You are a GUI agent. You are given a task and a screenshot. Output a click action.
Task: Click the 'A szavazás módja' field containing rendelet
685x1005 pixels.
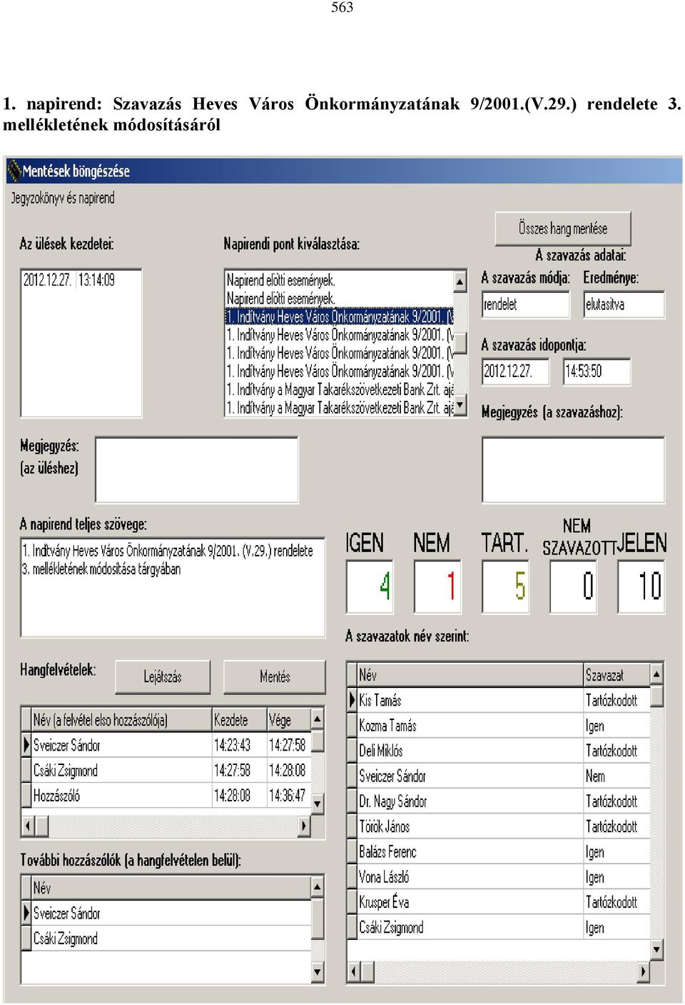525,304
